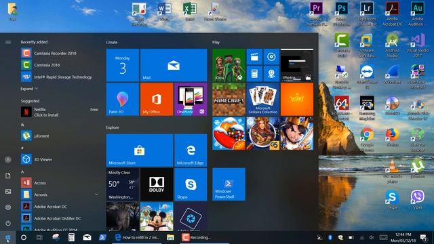Click the Play group title
Viewport: 434px width, 244px height.
(x=216, y=42)
